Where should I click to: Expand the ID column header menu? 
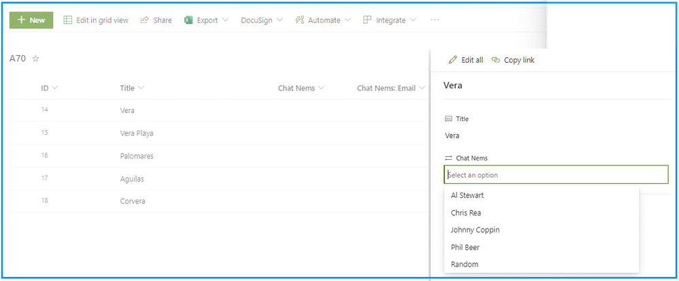coord(54,88)
